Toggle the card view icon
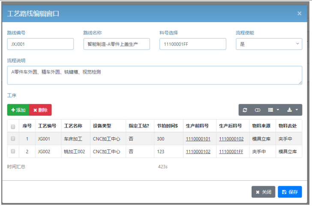Screen dimensions: 312x206 (258, 110)
